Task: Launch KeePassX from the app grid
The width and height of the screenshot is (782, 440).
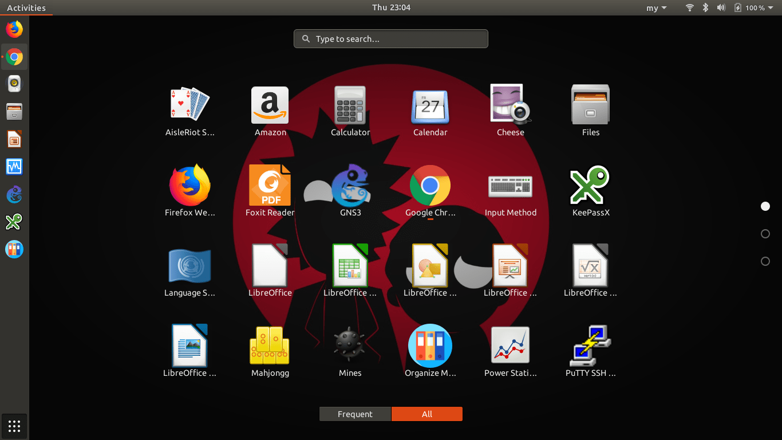Action: click(x=591, y=186)
